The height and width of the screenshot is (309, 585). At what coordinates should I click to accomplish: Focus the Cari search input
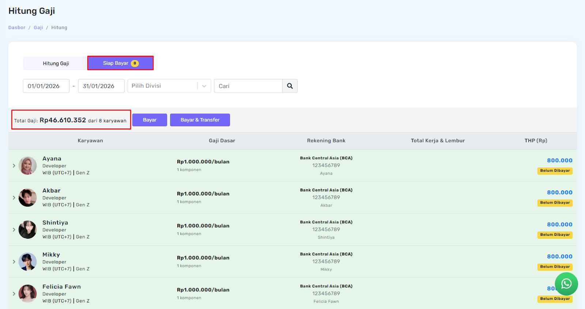pos(248,86)
